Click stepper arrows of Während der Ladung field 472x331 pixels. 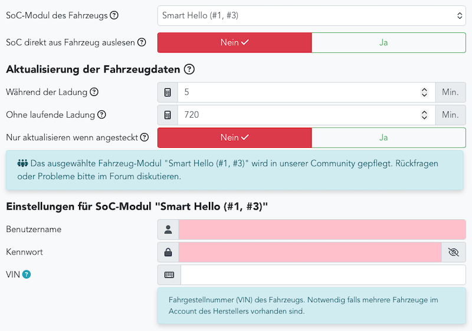[x=424, y=92]
